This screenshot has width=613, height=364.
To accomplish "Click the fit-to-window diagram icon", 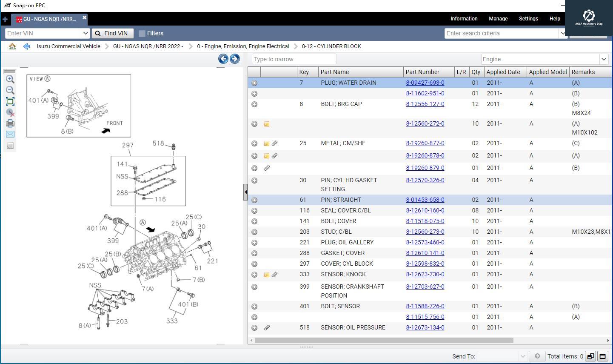I will [x=10, y=101].
